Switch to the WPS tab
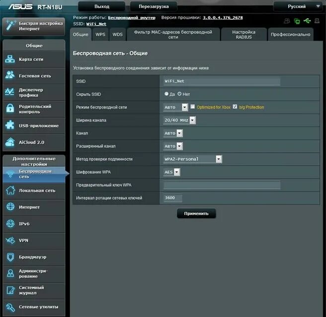This screenshot has width=326, height=317. (100, 34)
